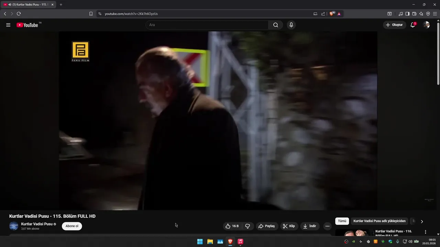Share this page from address bar
Image resolution: width=440 pixels, height=247 pixels.
pyautogui.click(x=323, y=14)
